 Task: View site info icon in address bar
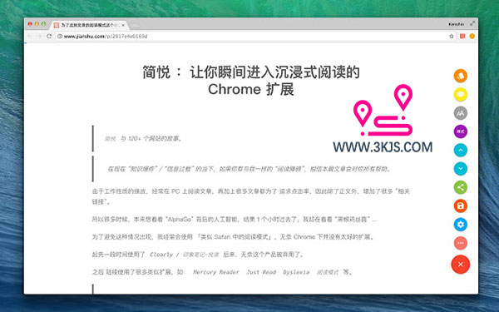click(60, 37)
